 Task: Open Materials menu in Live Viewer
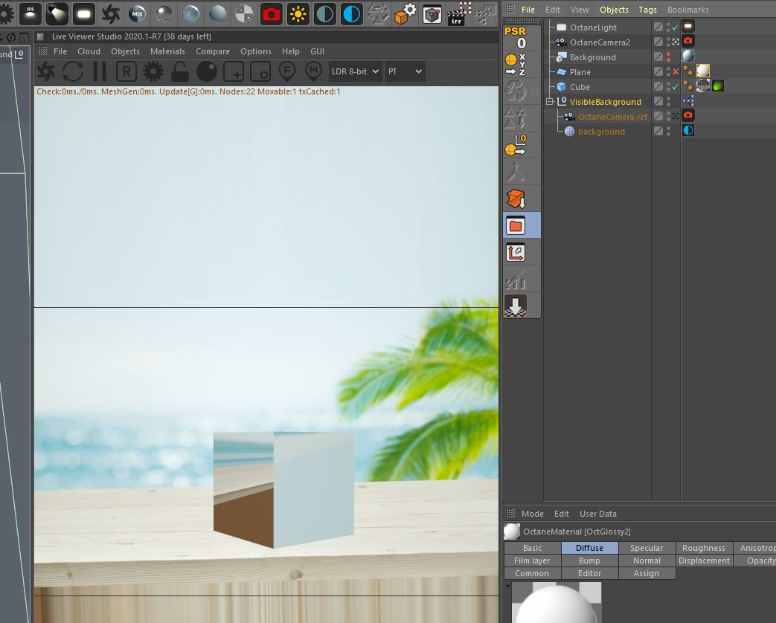(167, 51)
